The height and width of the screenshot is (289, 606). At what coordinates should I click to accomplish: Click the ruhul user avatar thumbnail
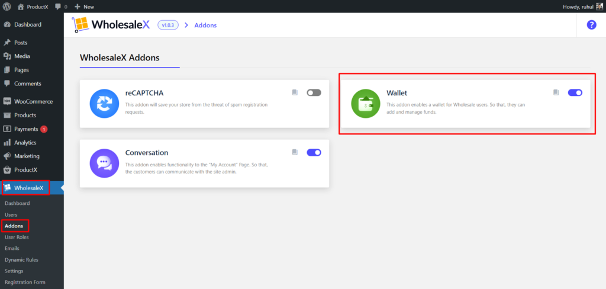tap(599, 7)
